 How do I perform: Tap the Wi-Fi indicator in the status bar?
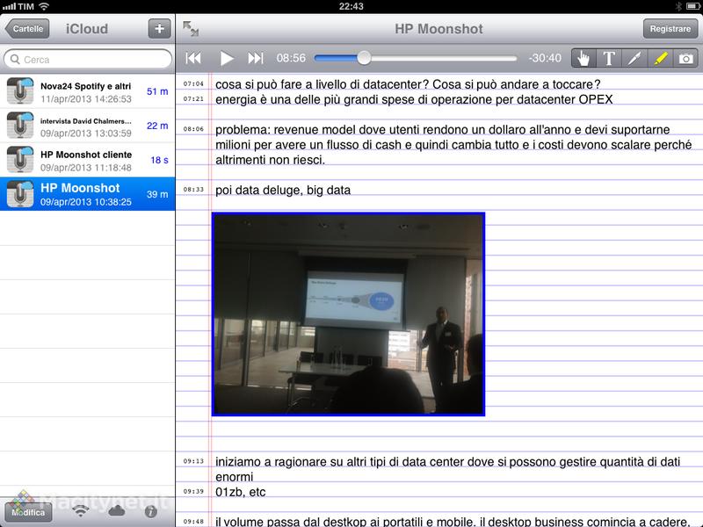point(44,6)
